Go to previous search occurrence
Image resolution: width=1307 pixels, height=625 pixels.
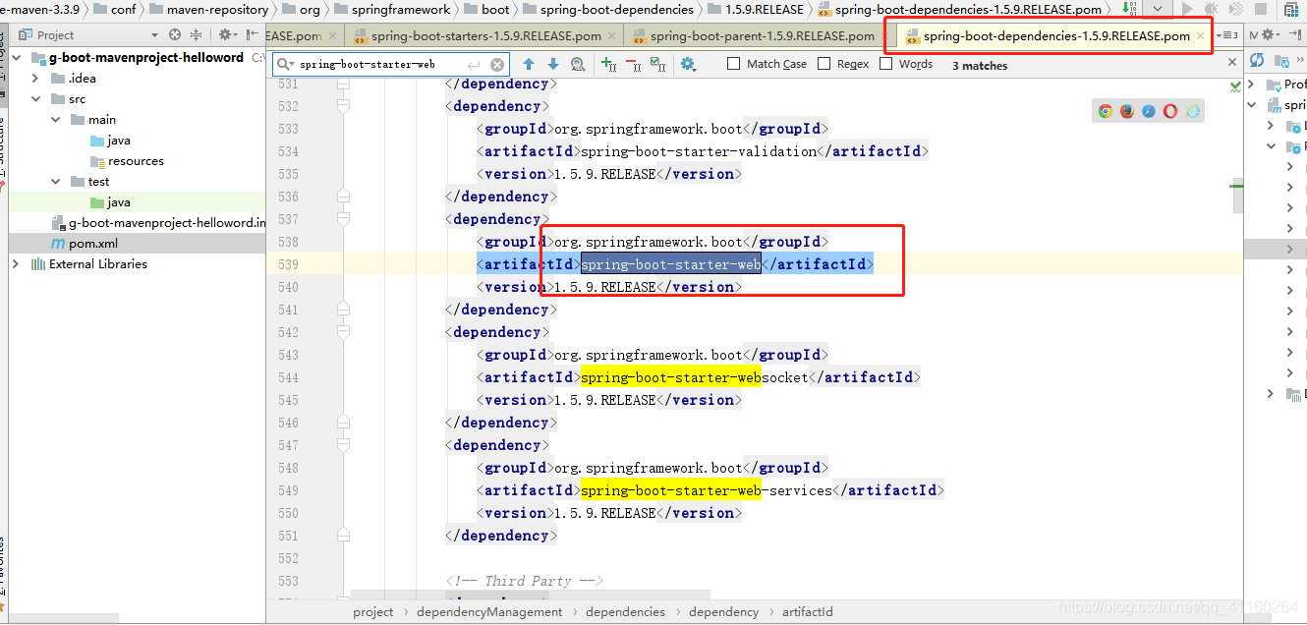pyautogui.click(x=529, y=65)
